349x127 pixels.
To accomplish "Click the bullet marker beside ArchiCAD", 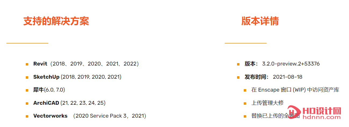I will [x=27, y=103].
